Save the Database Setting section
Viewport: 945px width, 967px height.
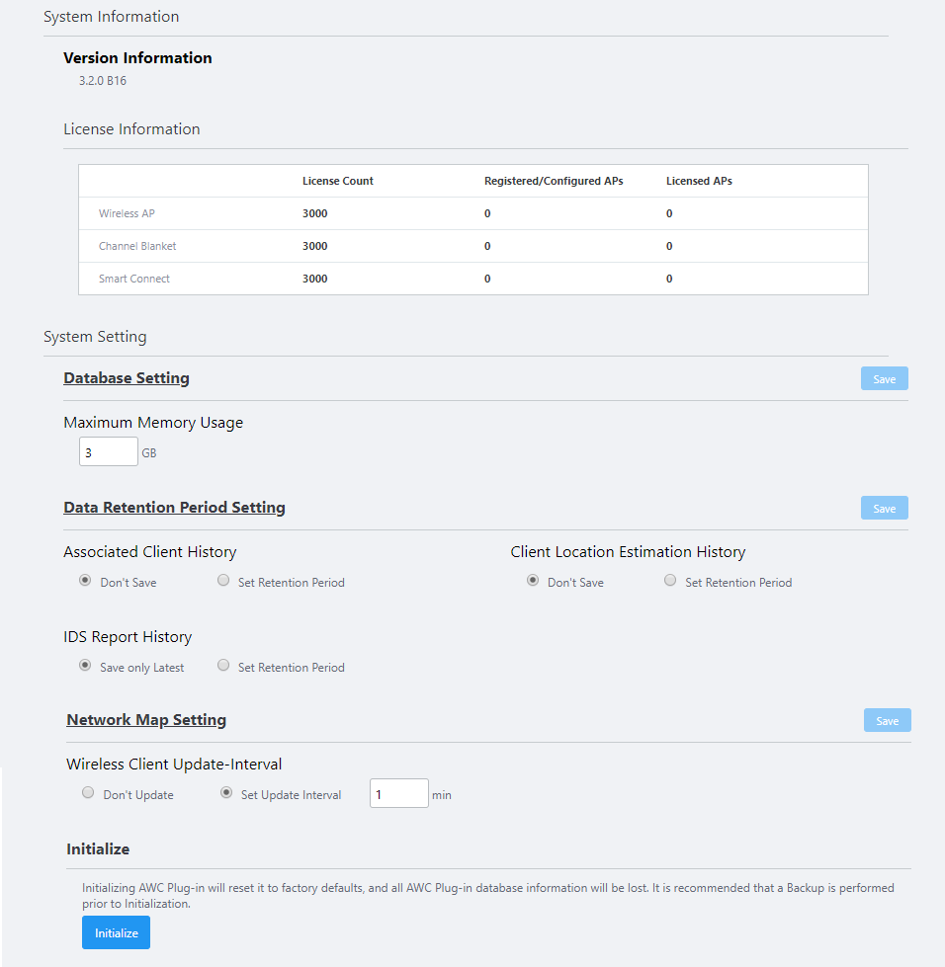pos(884,379)
